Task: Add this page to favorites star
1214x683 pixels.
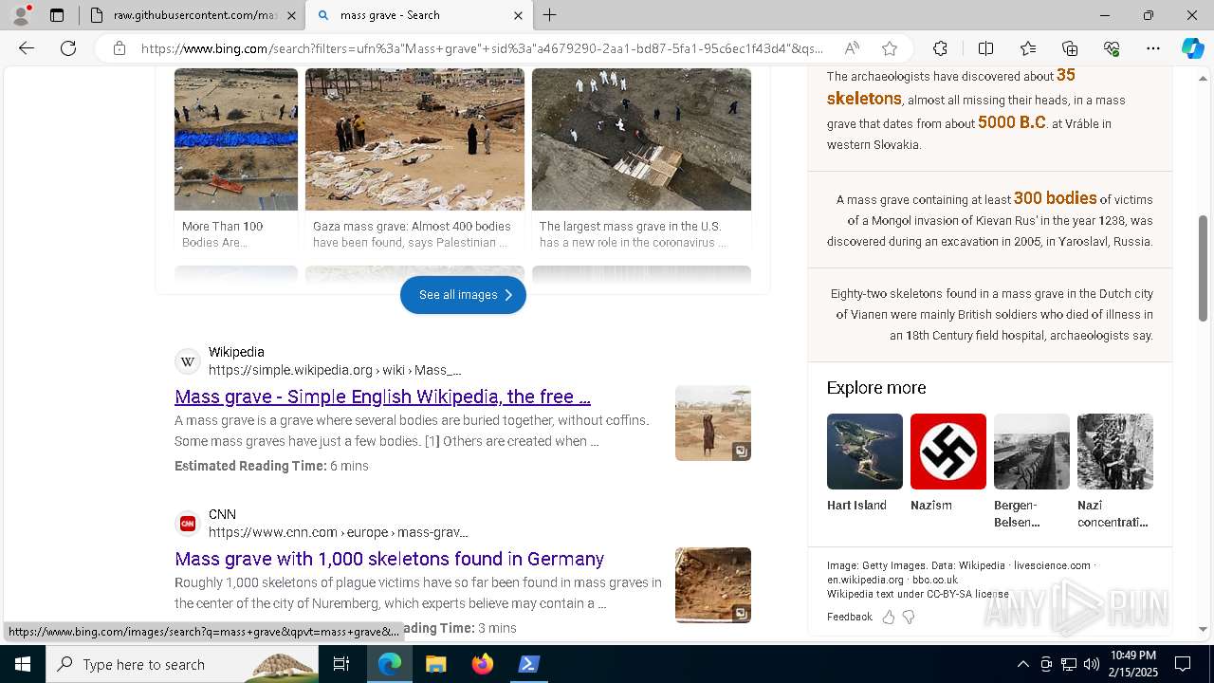Action: [889, 48]
